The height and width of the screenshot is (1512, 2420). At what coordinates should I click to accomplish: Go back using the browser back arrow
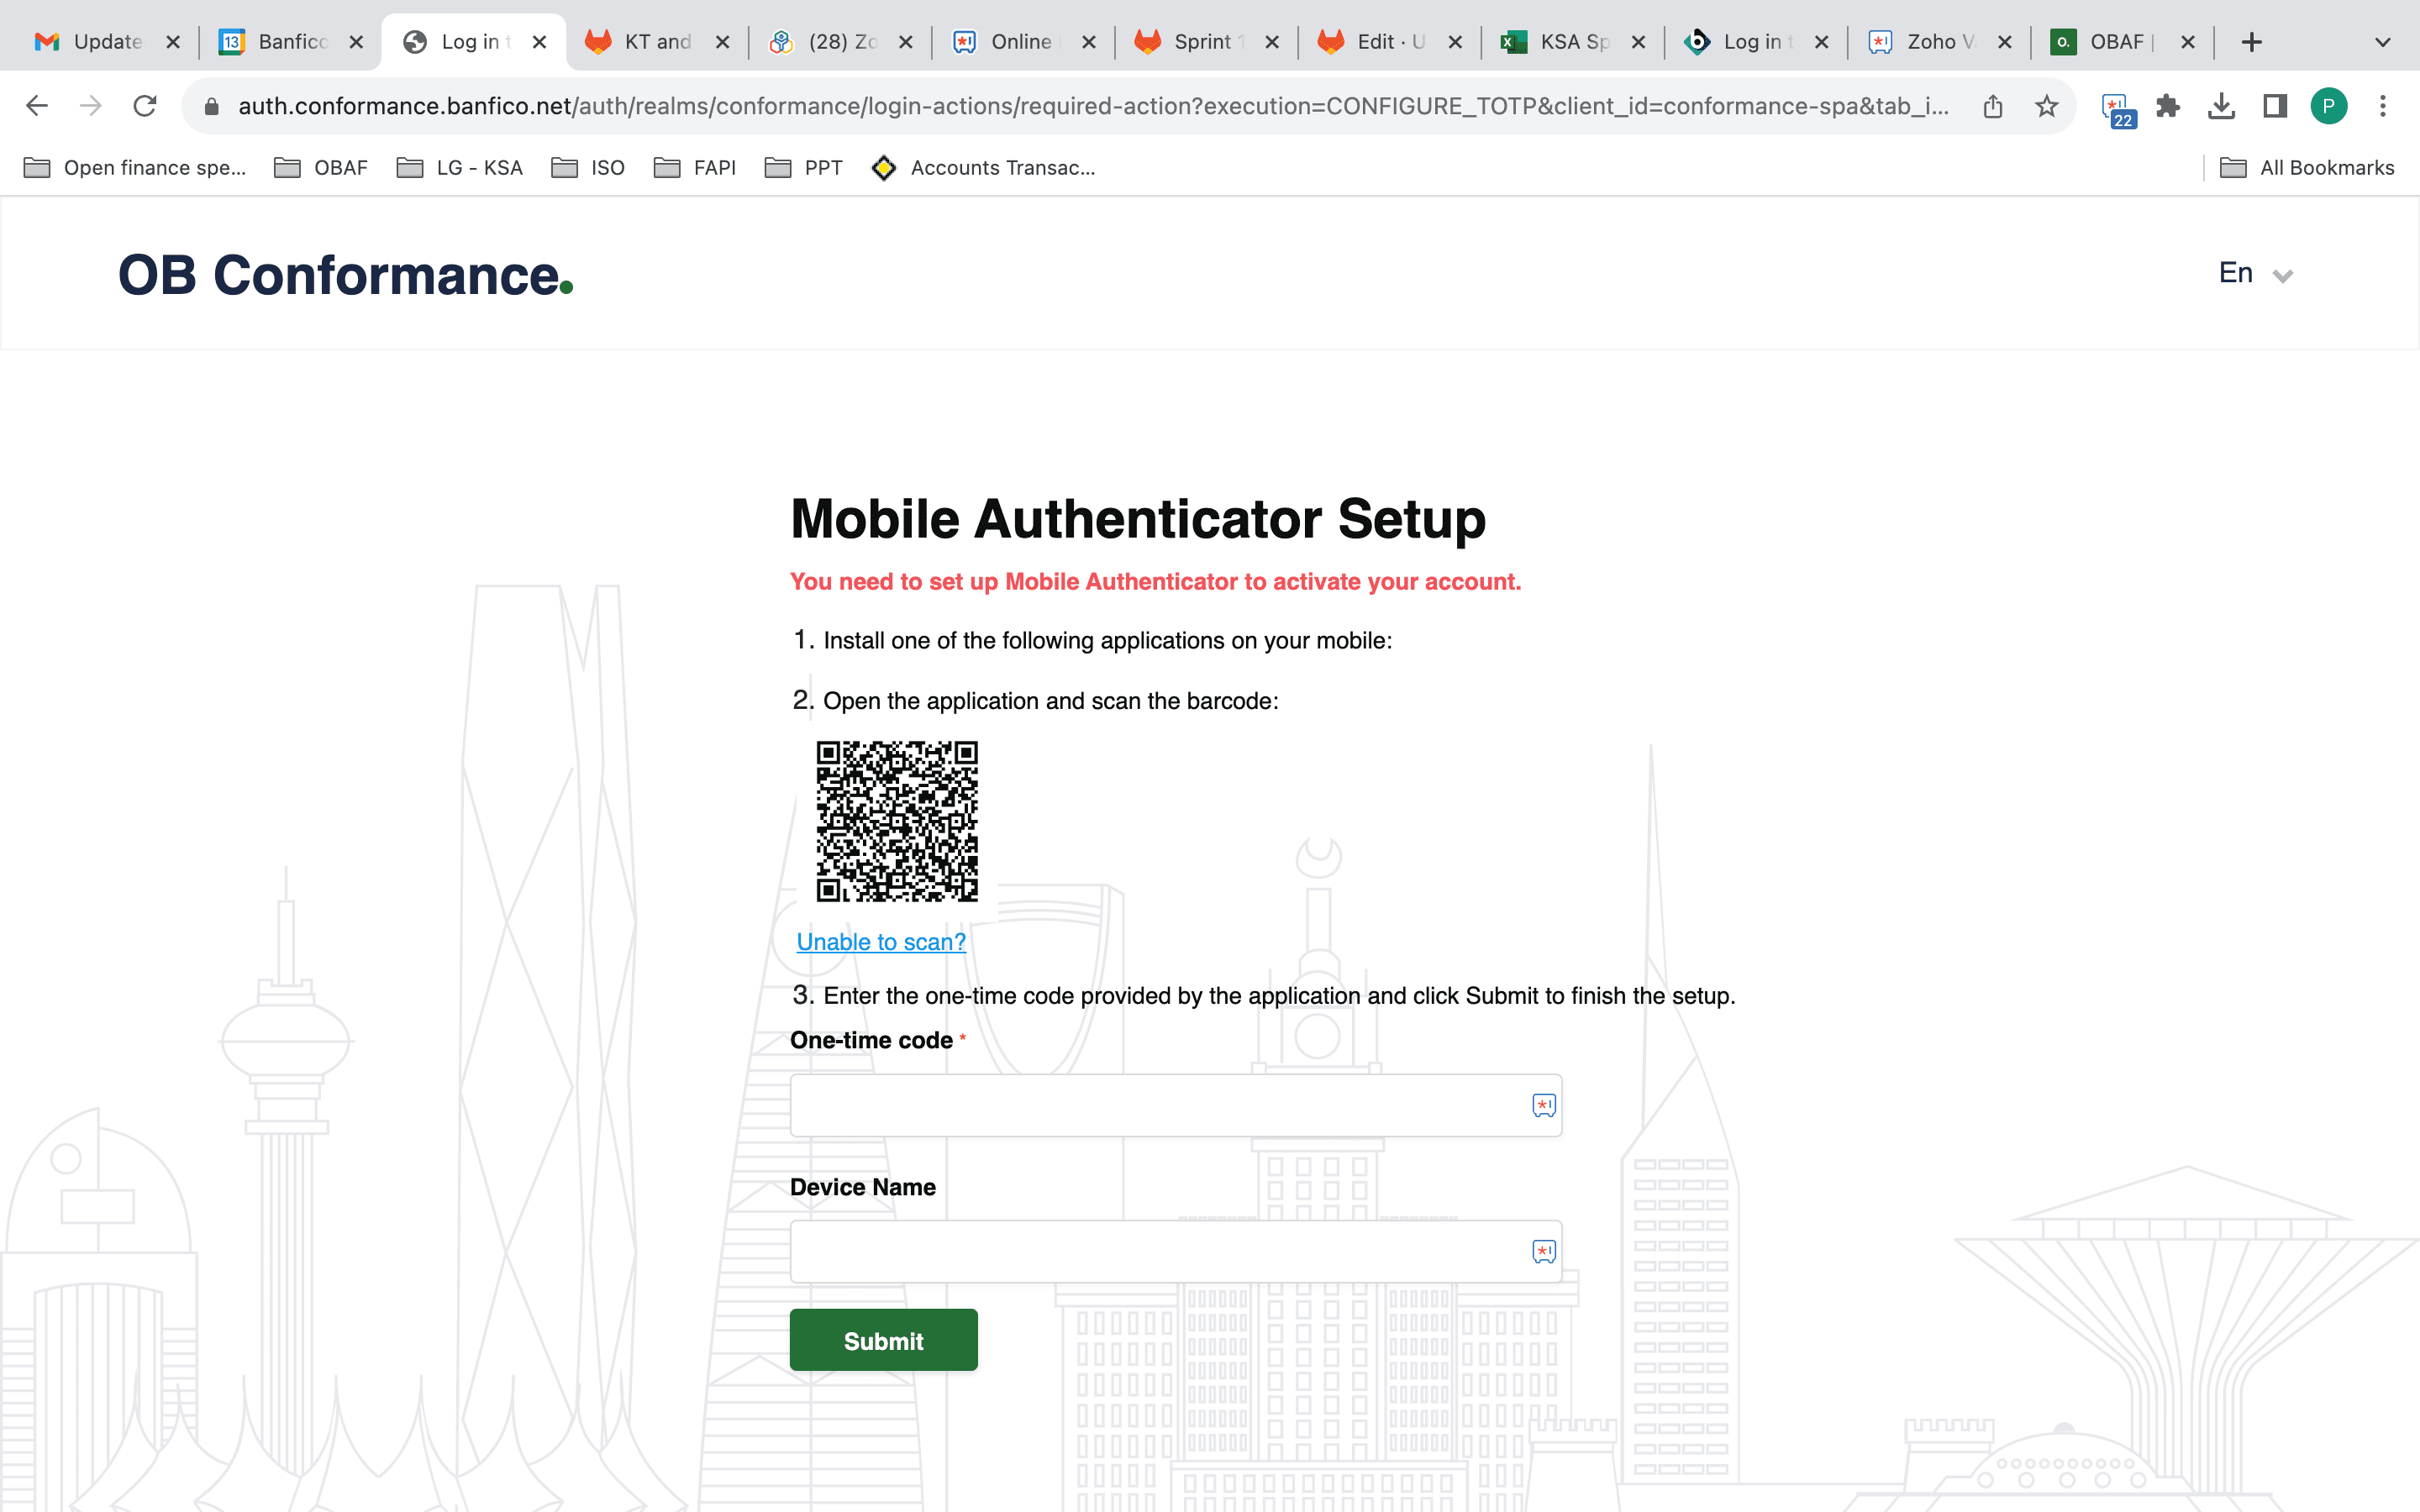click(37, 106)
